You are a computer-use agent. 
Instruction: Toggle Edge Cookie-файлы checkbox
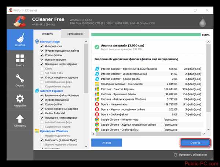click(x=42, y=55)
